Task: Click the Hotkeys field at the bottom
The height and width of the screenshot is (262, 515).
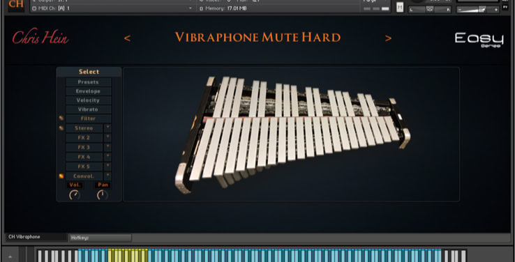Action: click(x=100, y=238)
